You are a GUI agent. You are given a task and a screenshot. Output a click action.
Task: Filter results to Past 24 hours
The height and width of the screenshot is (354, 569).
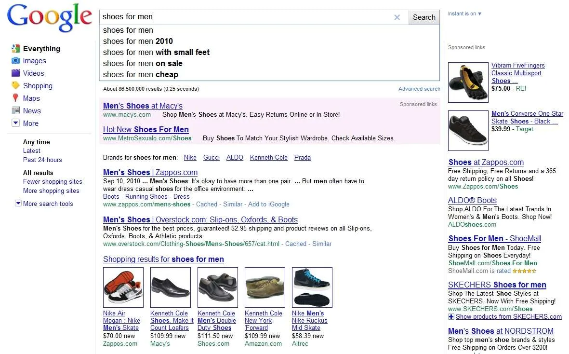[42, 160]
